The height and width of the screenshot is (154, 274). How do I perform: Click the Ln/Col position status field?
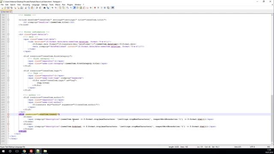[x=208, y=147]
